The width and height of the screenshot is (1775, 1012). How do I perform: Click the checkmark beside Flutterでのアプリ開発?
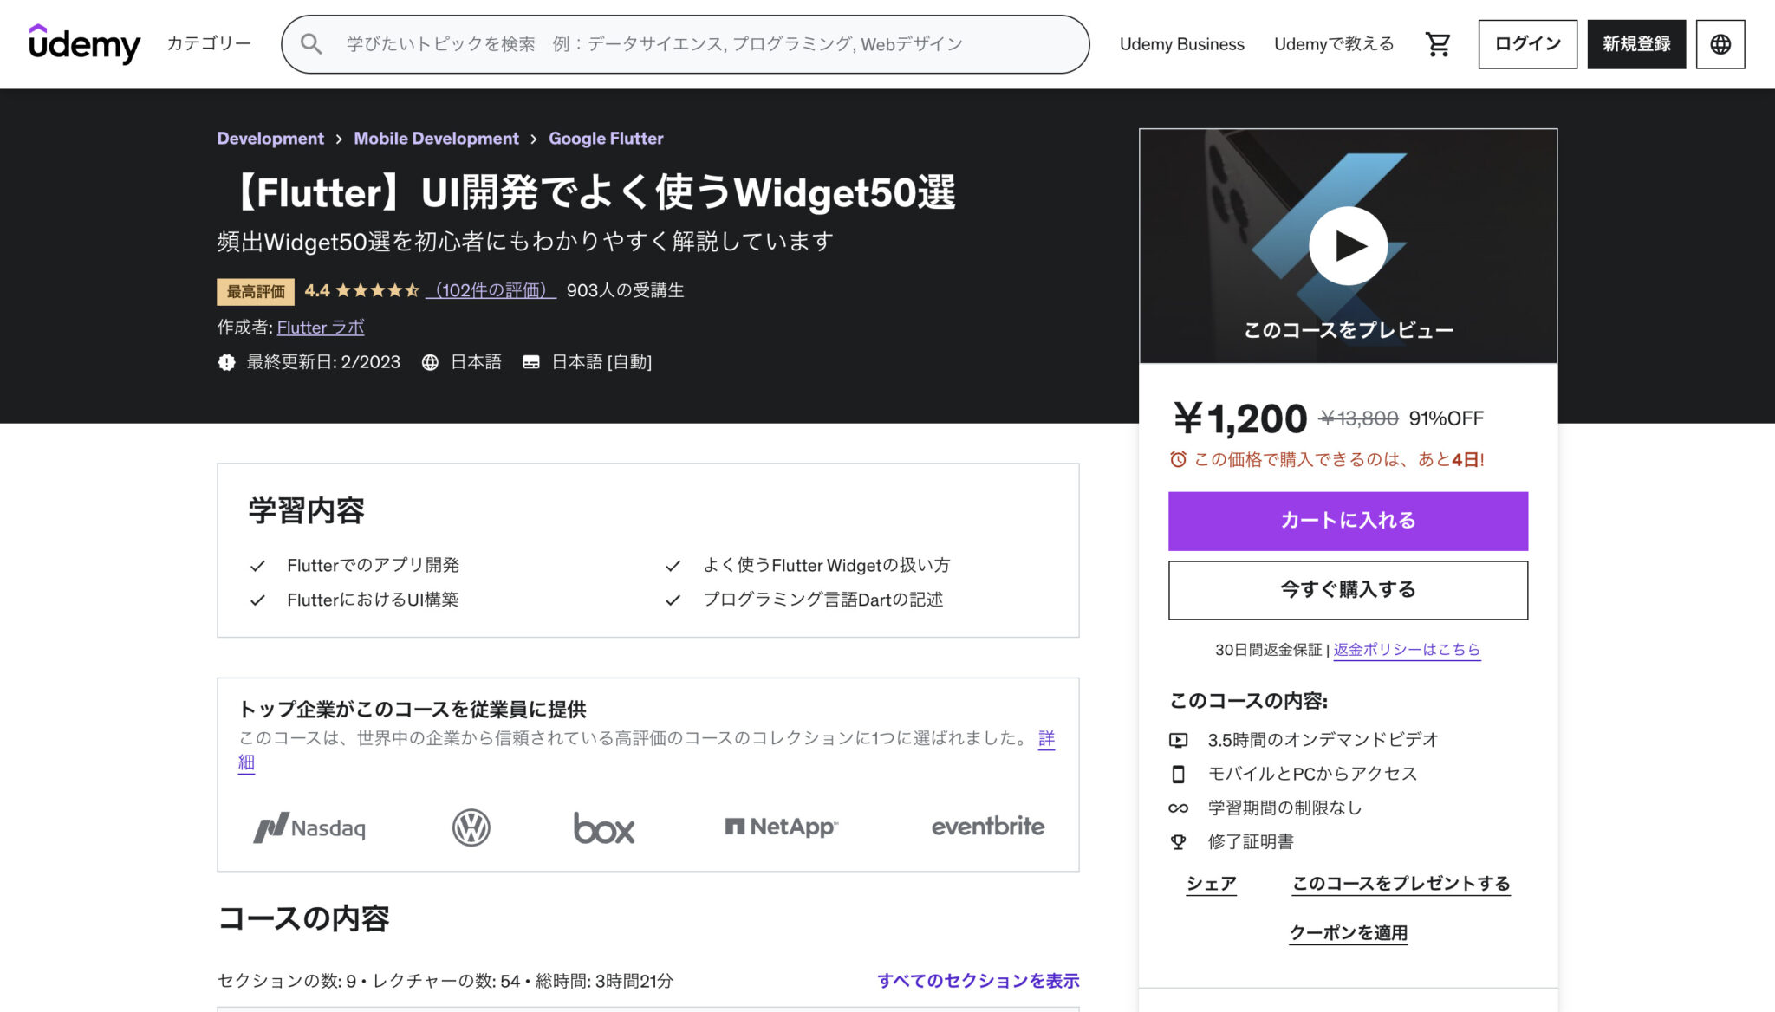pos(256,565)
